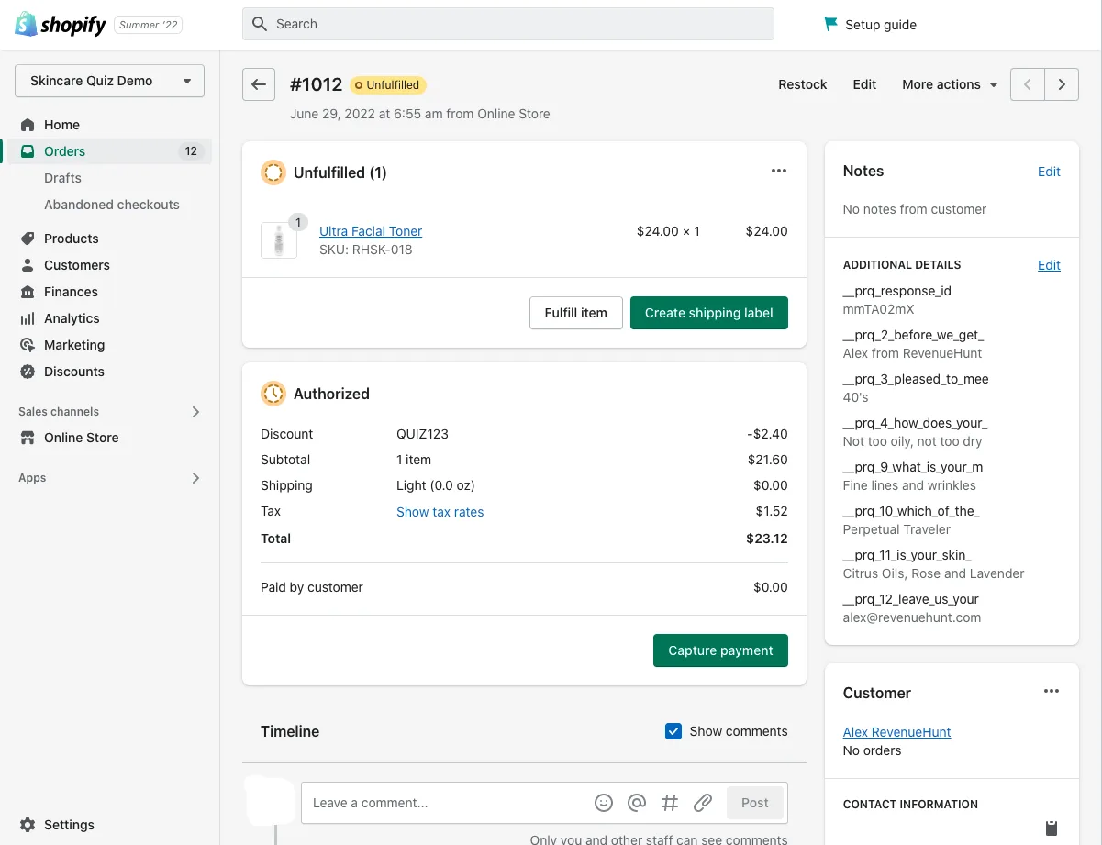Click the Setup guide flag icon
Viewport: 1102px width, 845px height.
click(x=830, y=25)
